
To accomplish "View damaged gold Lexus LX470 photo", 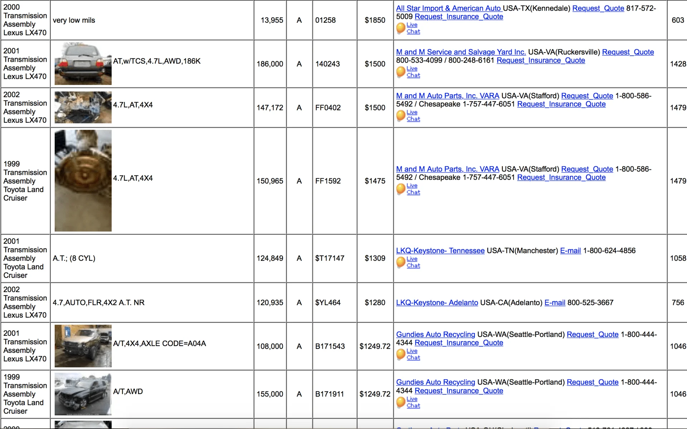I will click(x=83, y=346).
